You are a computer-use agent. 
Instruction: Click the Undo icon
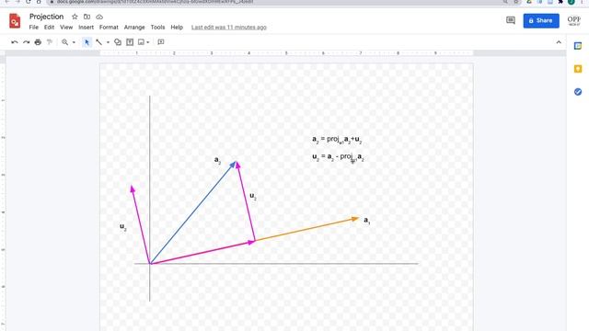[15, 42]
